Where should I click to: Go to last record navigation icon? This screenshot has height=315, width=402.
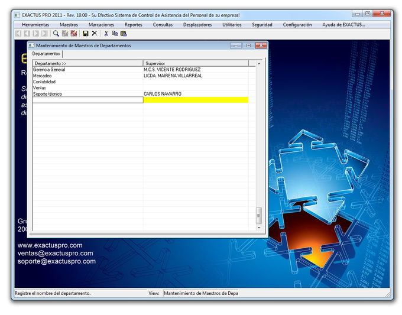tap(44, 33)
